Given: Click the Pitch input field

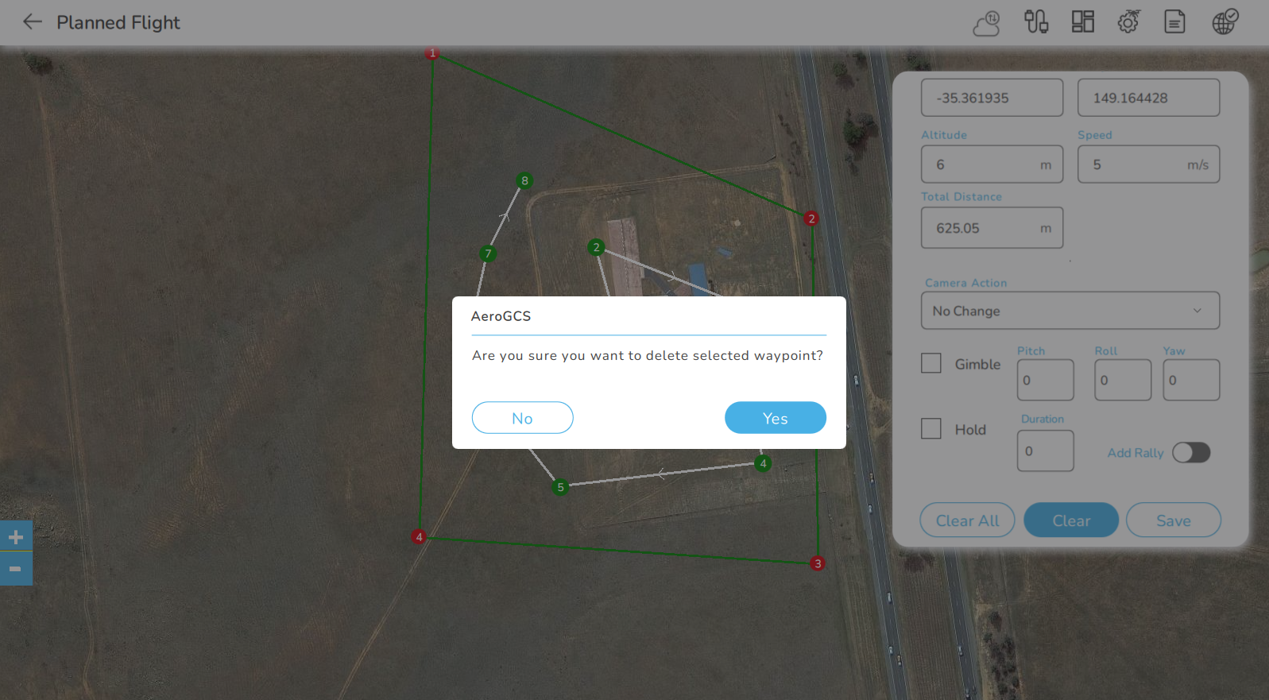Looking at the screenshot, I should pos(1045,380).
